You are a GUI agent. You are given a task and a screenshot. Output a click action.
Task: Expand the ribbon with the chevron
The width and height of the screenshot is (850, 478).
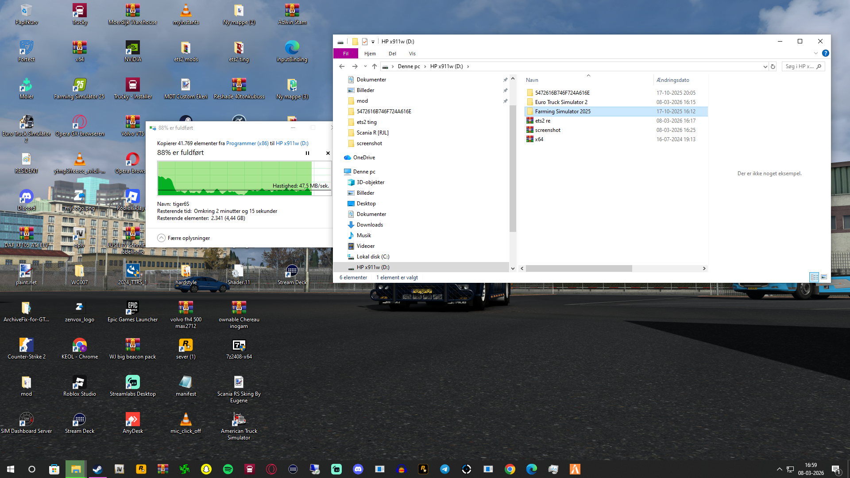coord(815,53)
